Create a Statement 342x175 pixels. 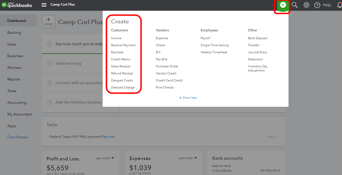pos(255,59)
